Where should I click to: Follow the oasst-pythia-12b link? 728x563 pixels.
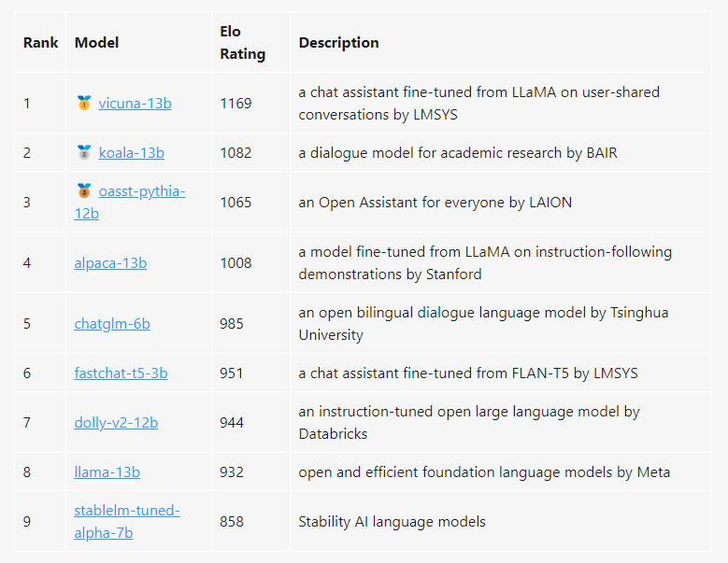click(x=140, y=191)
